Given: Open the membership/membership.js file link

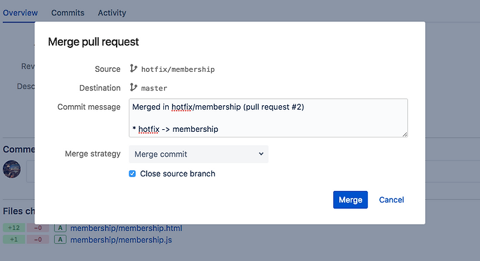Looking at the screenshot, I should point(121,240).
